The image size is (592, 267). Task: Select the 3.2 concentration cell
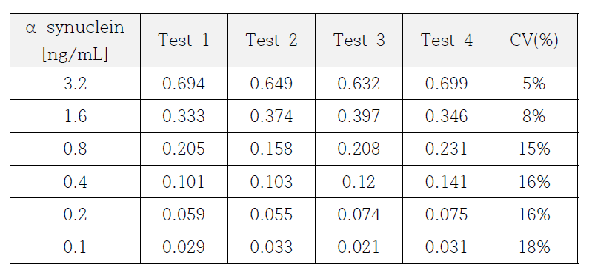pyautogui.click(x=75, y=84)
